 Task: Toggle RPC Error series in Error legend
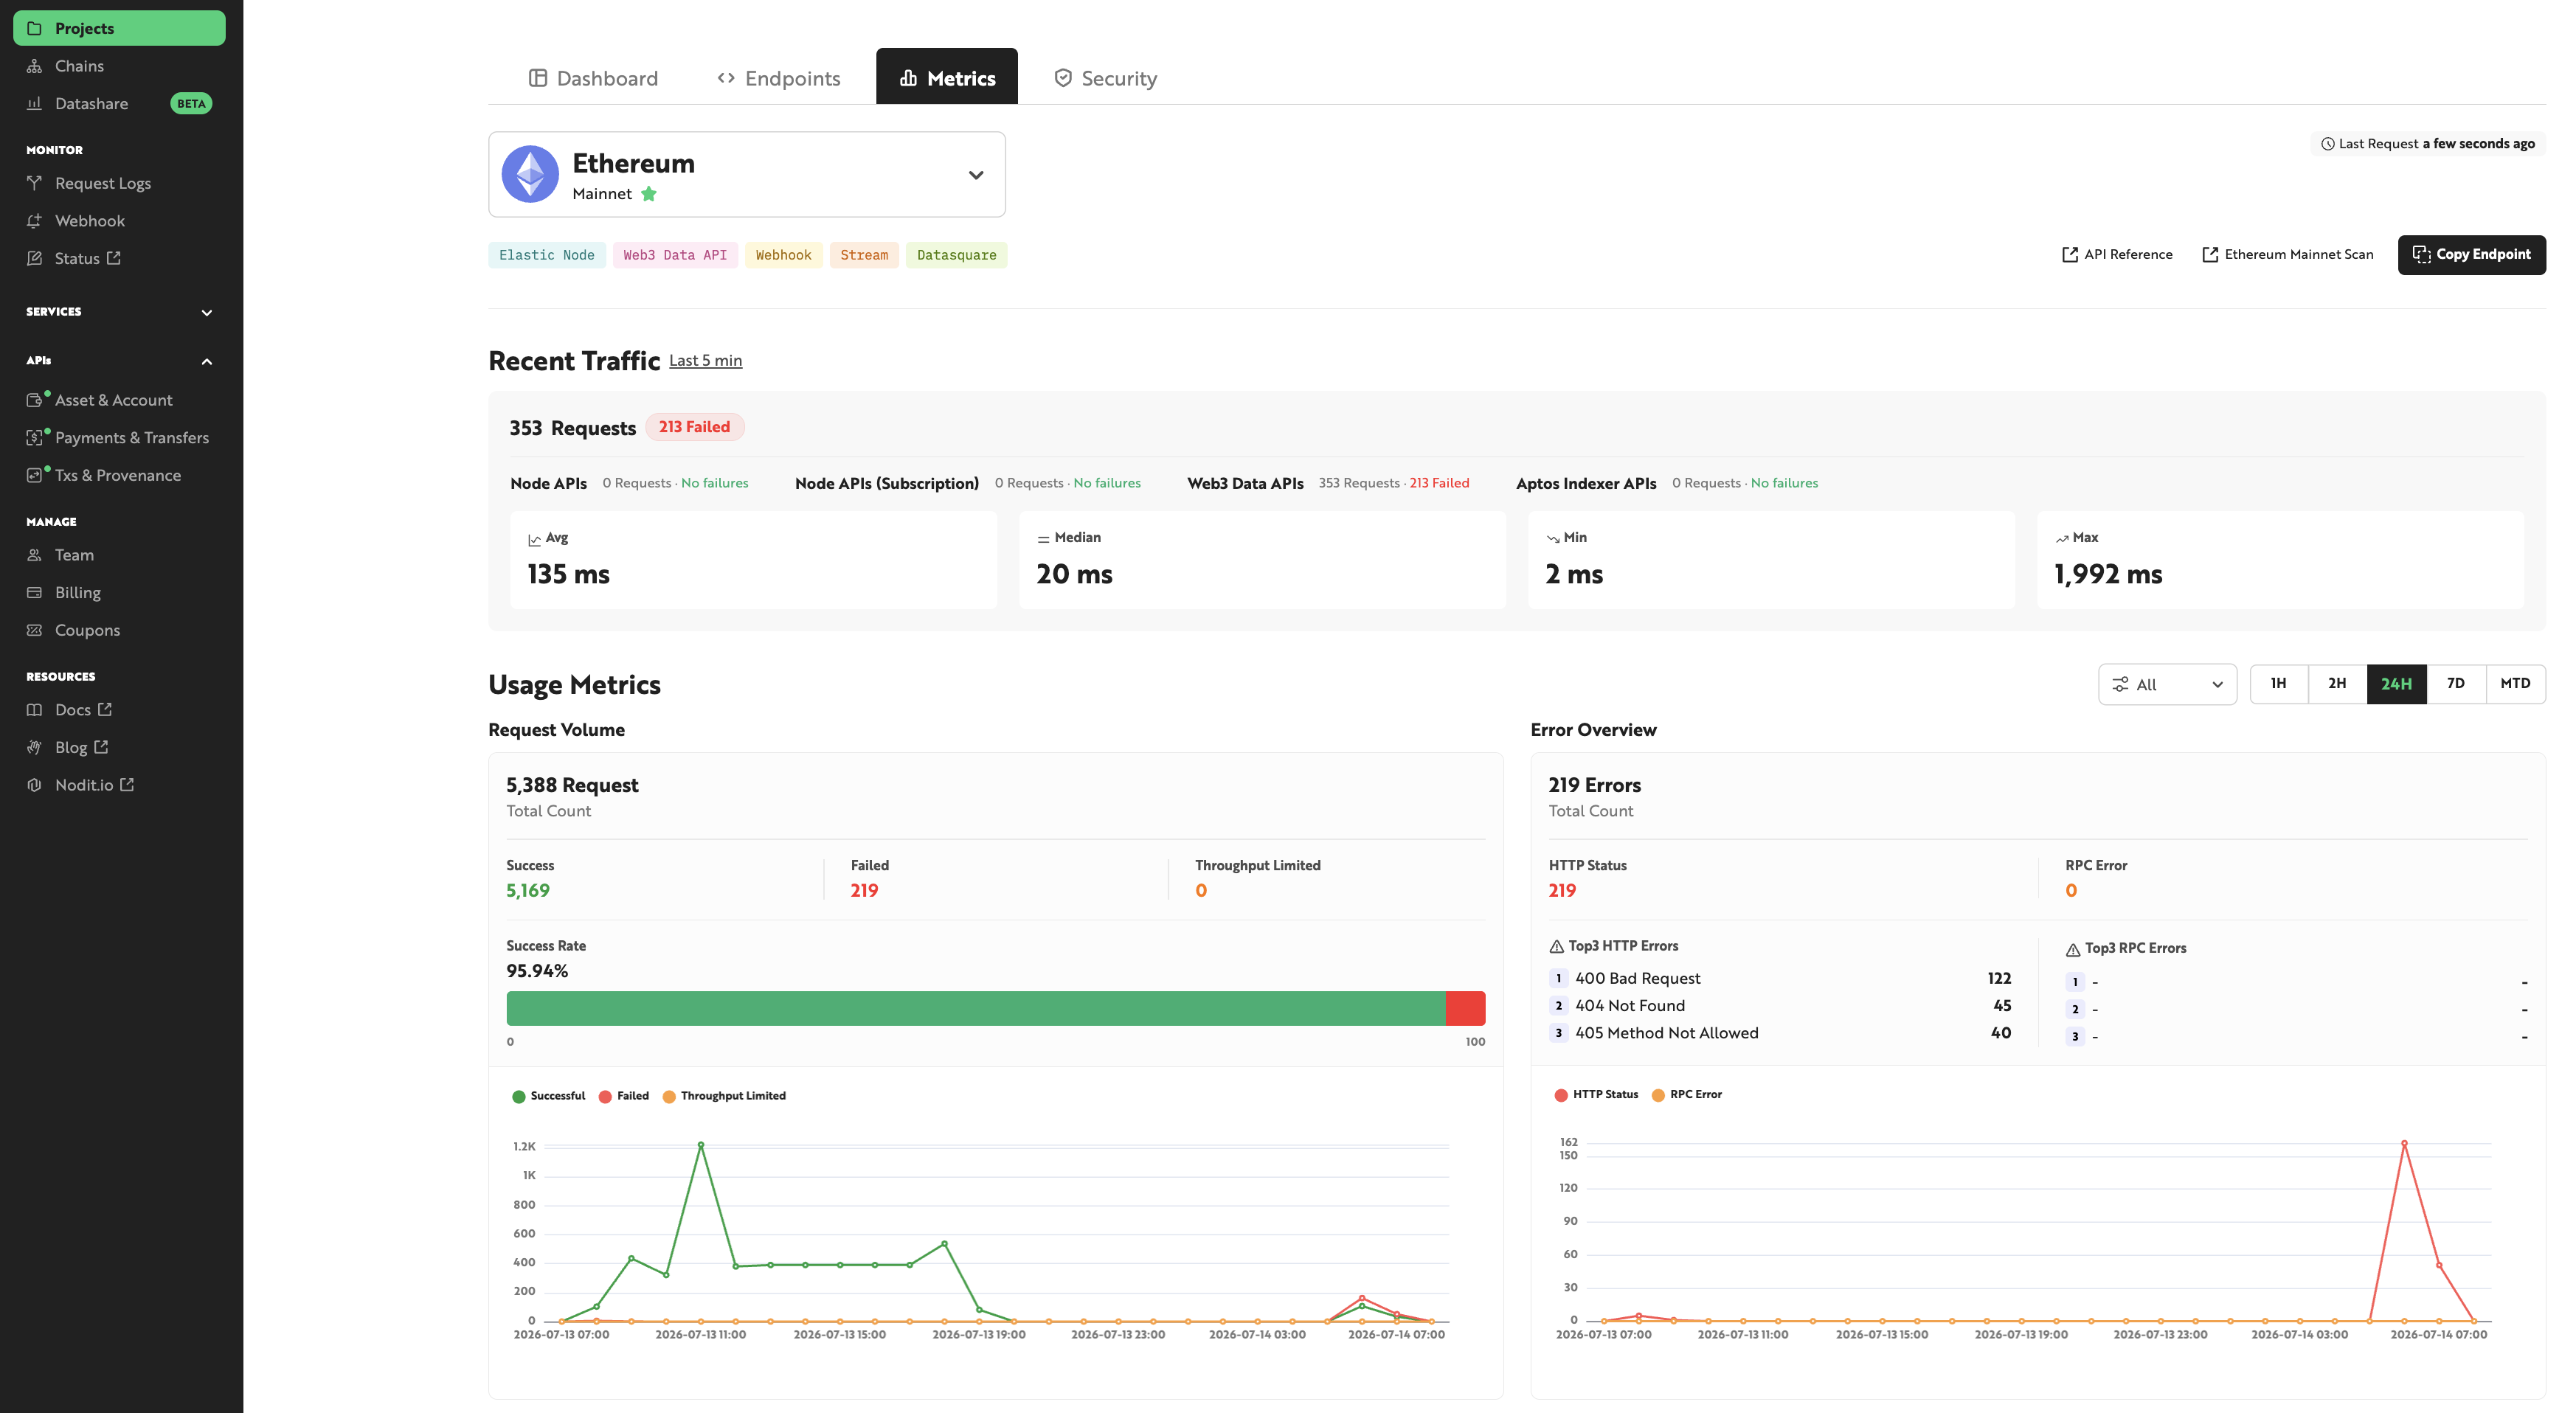[x=1687, y=1095]
